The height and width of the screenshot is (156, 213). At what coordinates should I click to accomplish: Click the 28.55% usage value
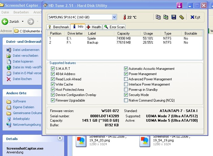point(148,42)
